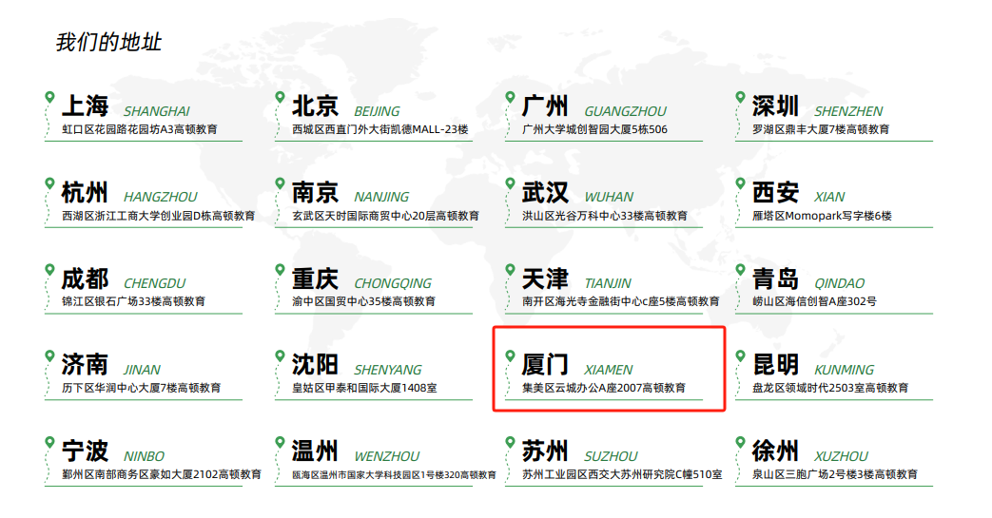992x518 pixels.
Task: Click the location pin beside 广州
Action: click(x=510, y=97)
